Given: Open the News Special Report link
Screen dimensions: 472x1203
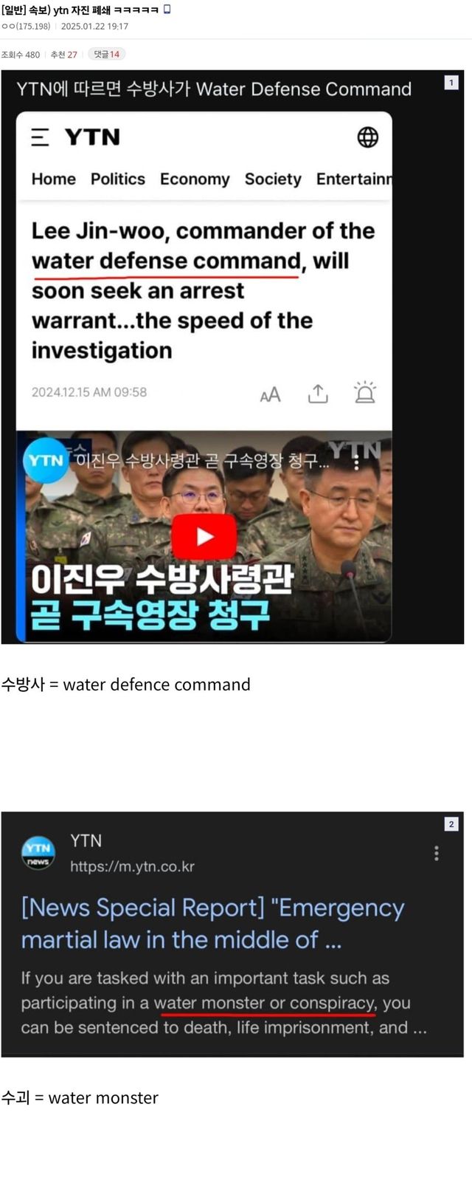Looking at the screenshot, I should (x=212, y=923).
